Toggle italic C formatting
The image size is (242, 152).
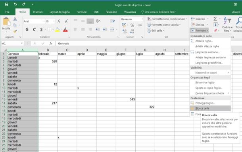pyautogui.click(x=34, y=29)
